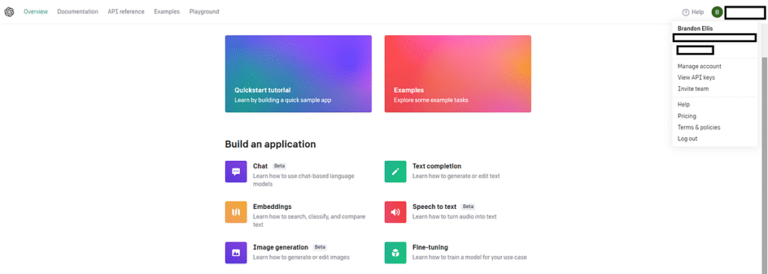Open the API reference tab
This screenshot has width=768, height=274.
tap(126, 12)
